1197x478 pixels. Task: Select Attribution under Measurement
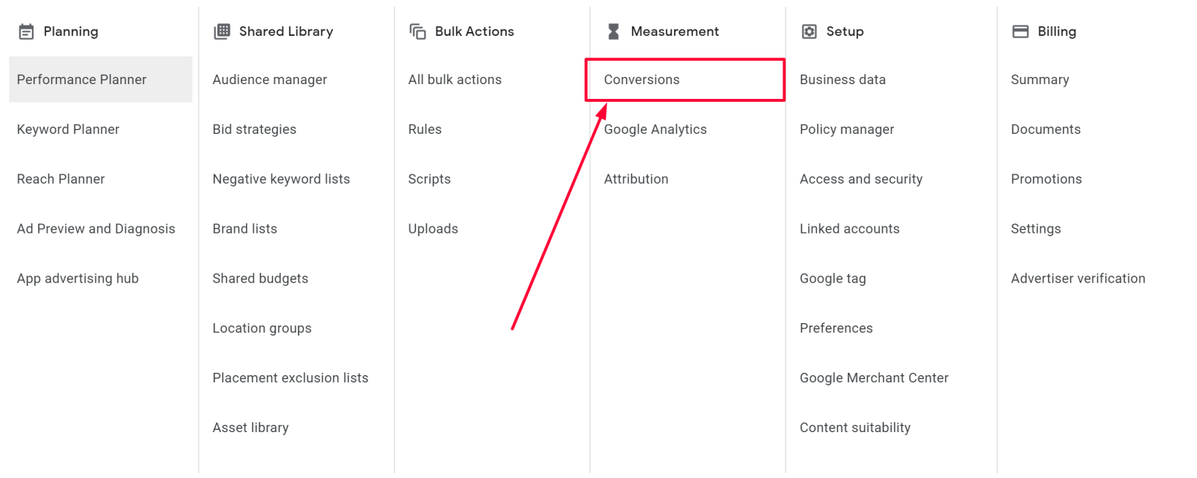(x=636, y=179)
